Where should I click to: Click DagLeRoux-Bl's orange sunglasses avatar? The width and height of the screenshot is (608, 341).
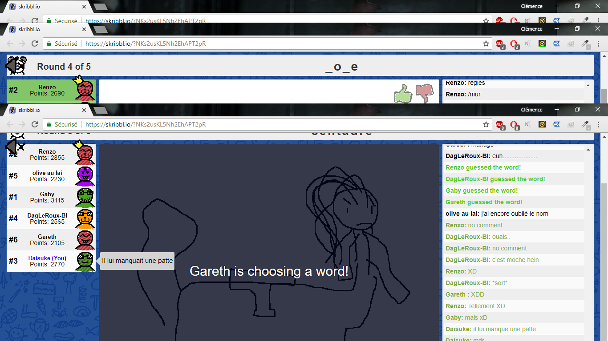(85, 218)
